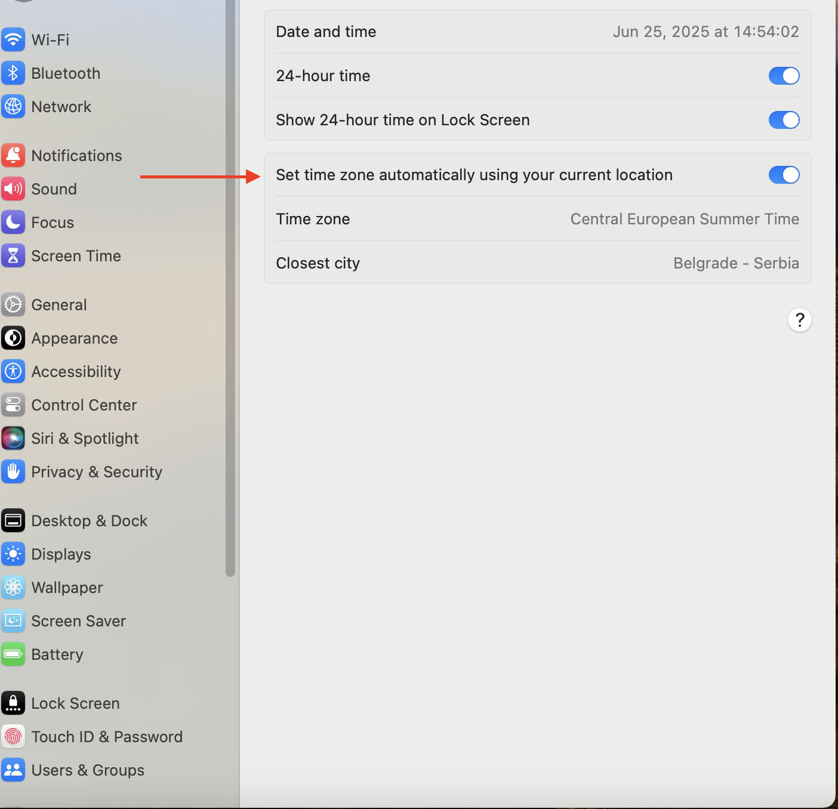Screen dimensions: 838x809
Task: Click the help question mark button
Action: [x=800, y=320]
